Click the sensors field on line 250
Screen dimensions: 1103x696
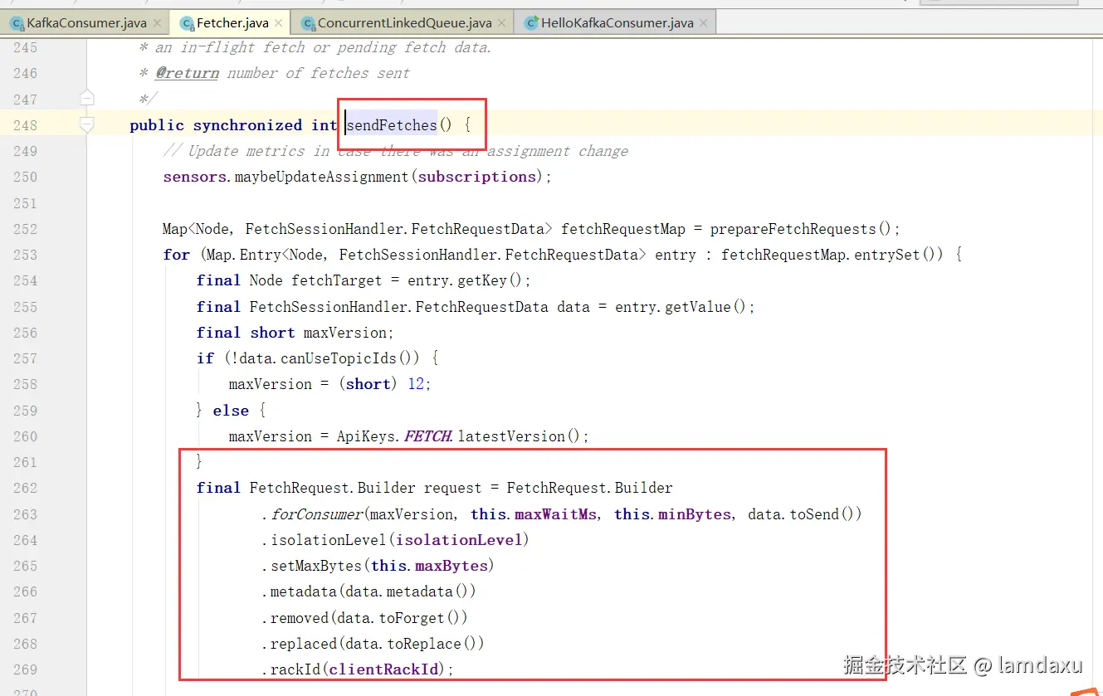click(195, 177)
